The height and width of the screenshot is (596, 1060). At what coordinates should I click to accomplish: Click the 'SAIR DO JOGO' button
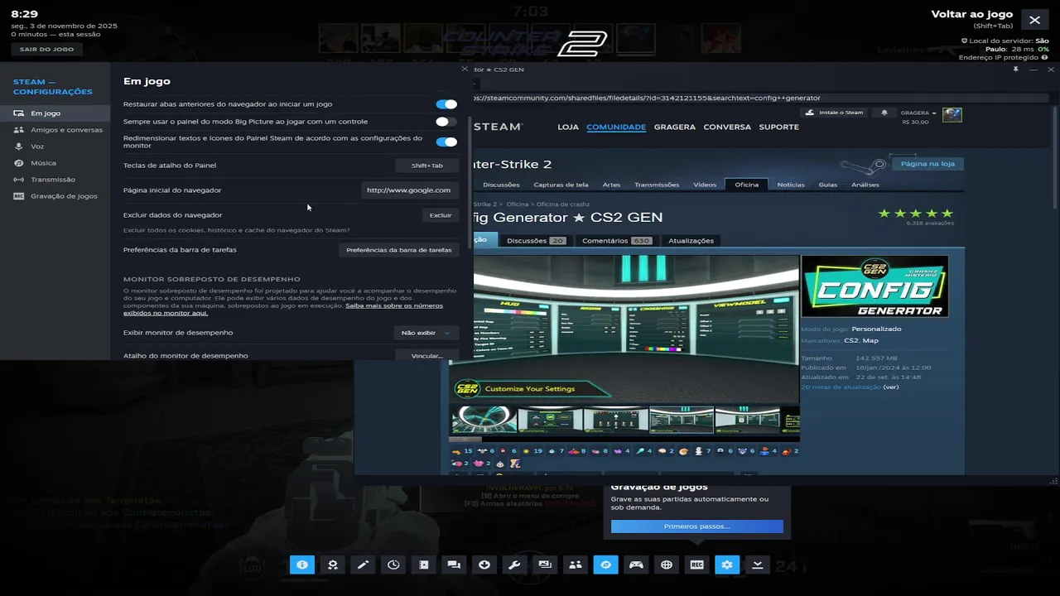click(x=46, y=50)
